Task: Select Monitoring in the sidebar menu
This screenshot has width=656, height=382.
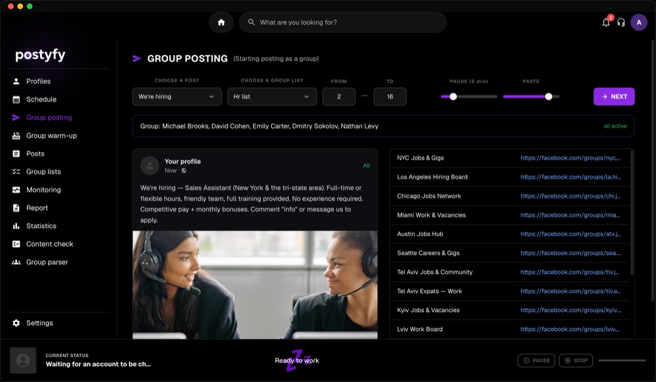Action: (43, 190)
